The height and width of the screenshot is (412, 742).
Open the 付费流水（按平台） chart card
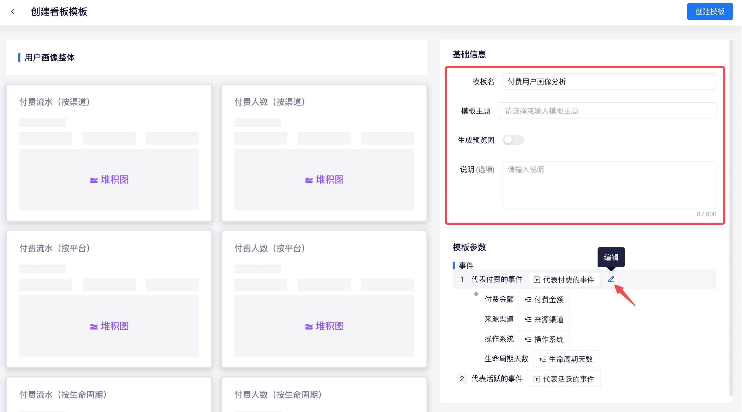[109, 299]
